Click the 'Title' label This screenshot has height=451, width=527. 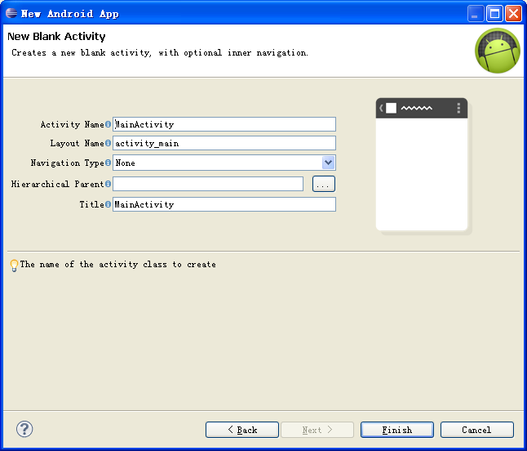click(x=91, y=204)
